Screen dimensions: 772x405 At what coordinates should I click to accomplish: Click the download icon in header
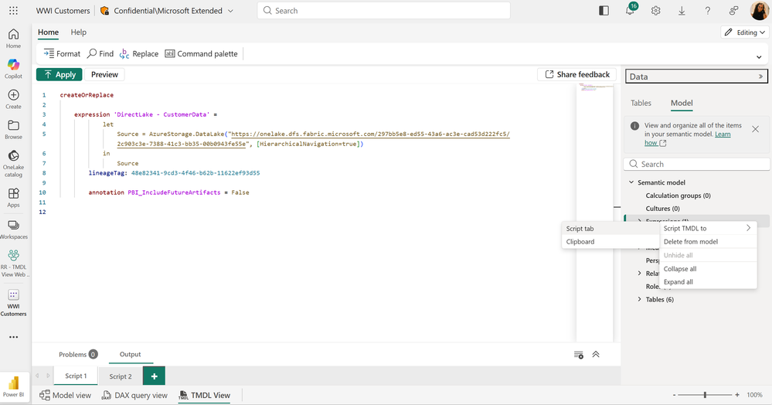coord(682,10)
